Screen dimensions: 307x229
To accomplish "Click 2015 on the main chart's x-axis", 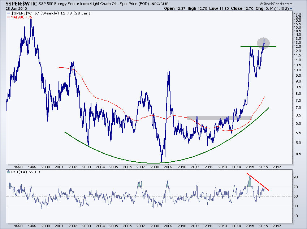I will click(x=250, y=167).
